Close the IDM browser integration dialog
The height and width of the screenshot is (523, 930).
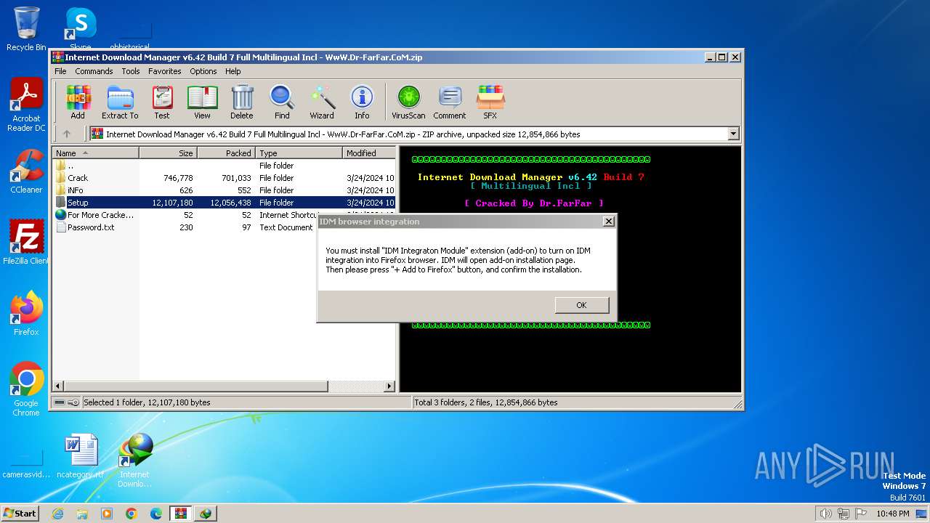[x=609, y=222]
